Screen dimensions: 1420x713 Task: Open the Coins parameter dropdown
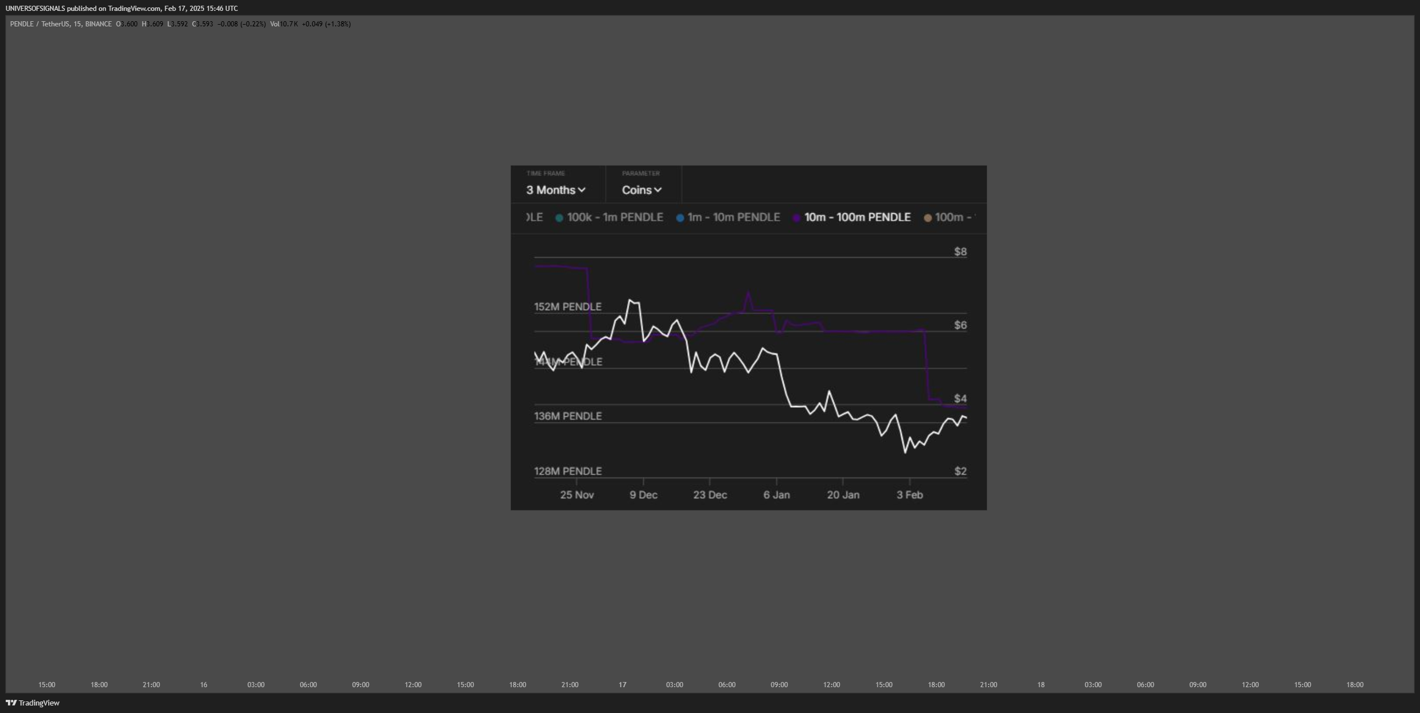click(642, 190)
